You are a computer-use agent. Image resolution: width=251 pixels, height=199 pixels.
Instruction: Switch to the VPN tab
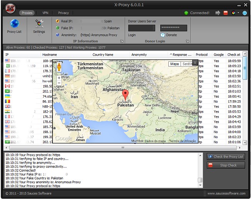[x=46, y=13]
